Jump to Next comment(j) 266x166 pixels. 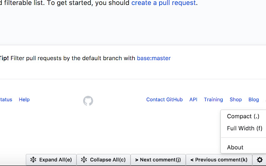(x=158, y=160)
